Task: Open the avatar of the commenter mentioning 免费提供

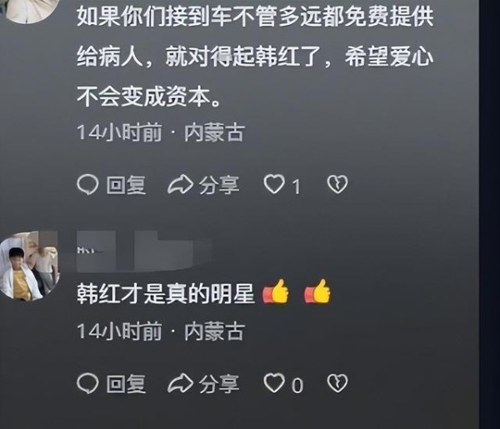Action: click(x=32, y=10)
